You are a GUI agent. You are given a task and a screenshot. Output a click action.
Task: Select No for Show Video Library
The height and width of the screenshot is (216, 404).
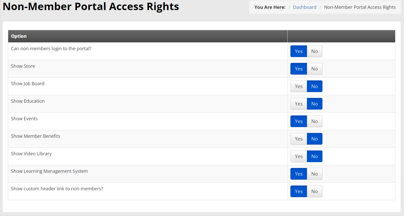315,156
